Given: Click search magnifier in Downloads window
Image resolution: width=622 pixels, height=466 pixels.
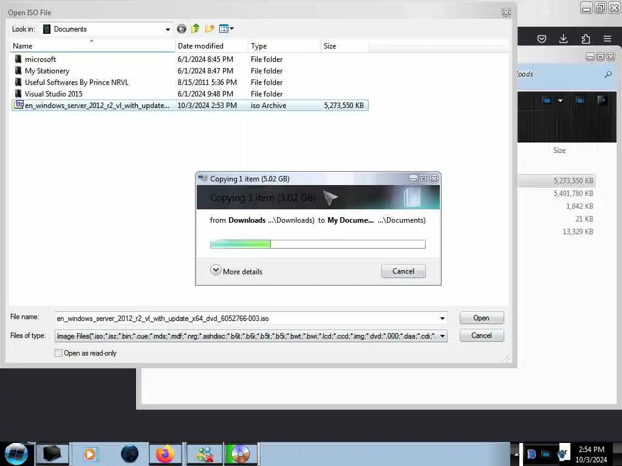Looking at the screenshot, I should point(608,74).
